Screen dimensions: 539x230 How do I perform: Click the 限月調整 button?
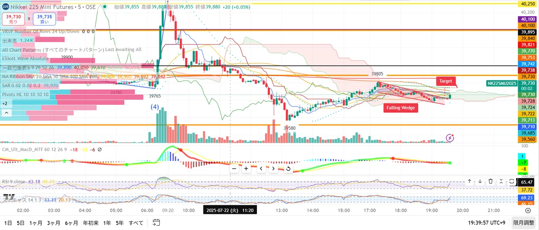click(524, 222)
